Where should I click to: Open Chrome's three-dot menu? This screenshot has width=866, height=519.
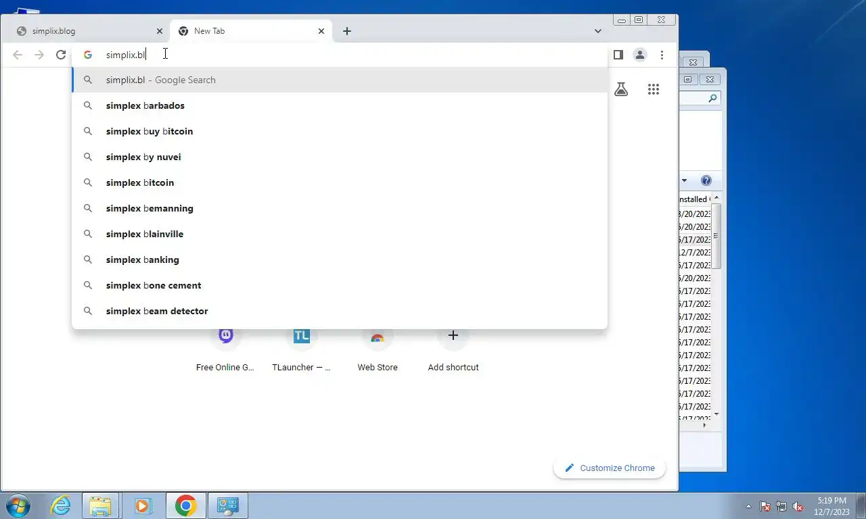pyautogui.click(x=662, y=55)
